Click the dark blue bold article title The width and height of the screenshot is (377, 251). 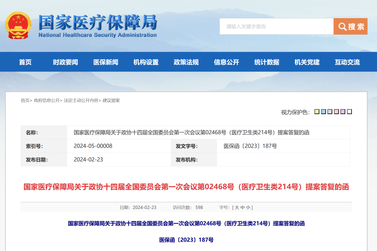[186, 223]
